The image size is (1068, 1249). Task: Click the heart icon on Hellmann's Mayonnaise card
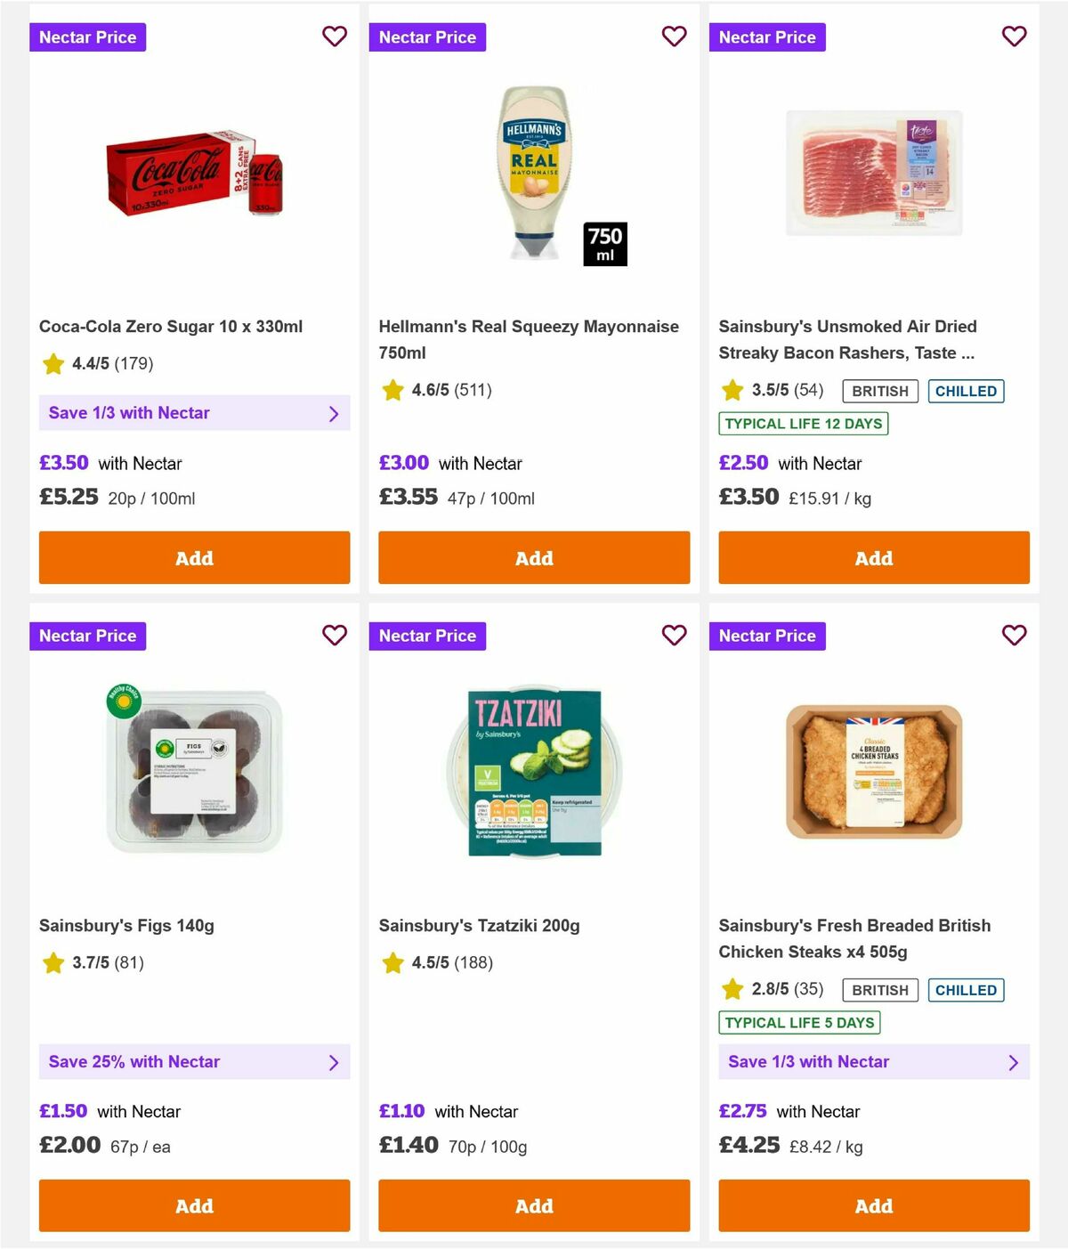(x=674, y=36)
